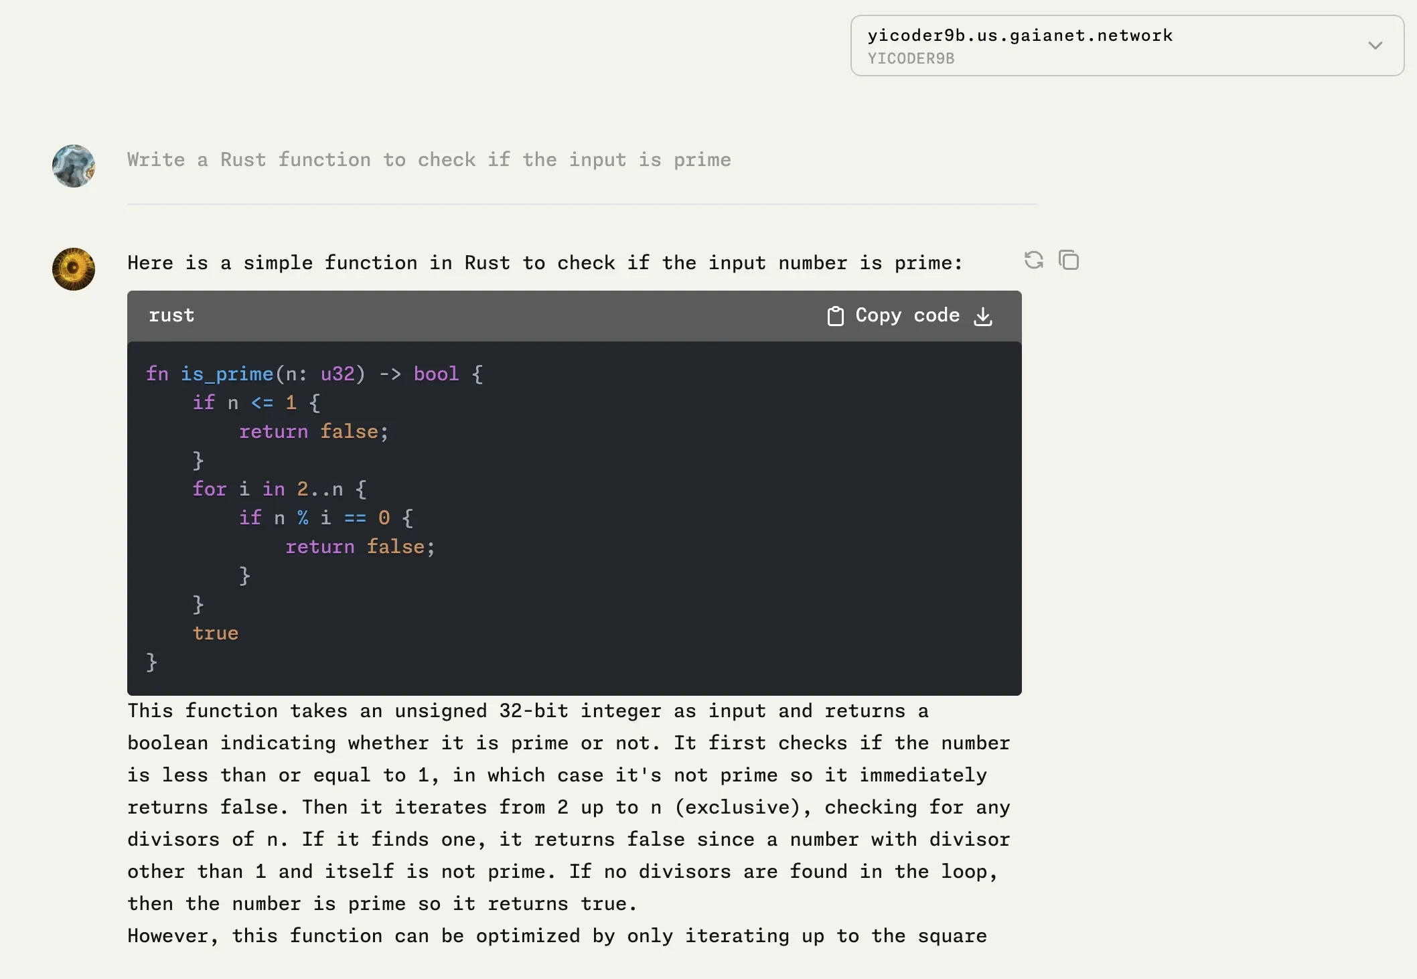Screen dimensions: 1417x979
Task: Expand the model selector chevron arrow
Action: coord(1375,46)
